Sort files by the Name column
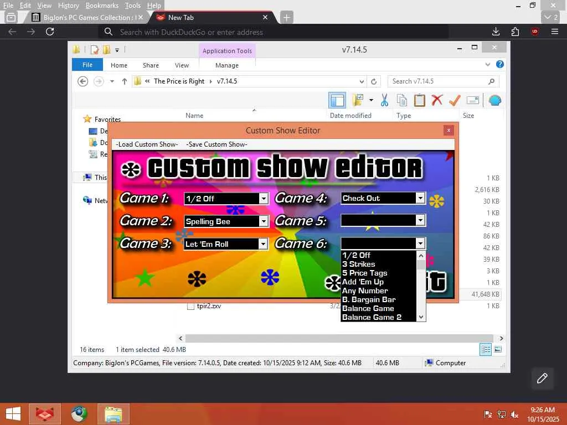The height and width of the screenshot is (425, 567). click(194, 116)
